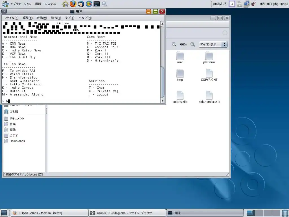Click the show desktop button in bottom panel
289x217 pixels.
coord(4,213)
